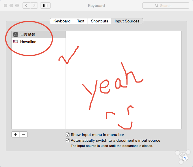Remove selected input source with minus button
193x167 pixels.
coord(24,134)
